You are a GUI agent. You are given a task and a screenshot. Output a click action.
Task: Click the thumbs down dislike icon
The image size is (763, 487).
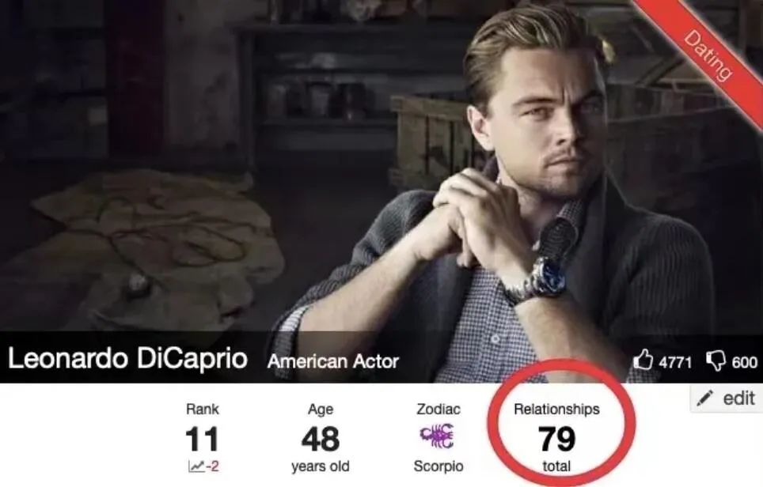(716, 361)
